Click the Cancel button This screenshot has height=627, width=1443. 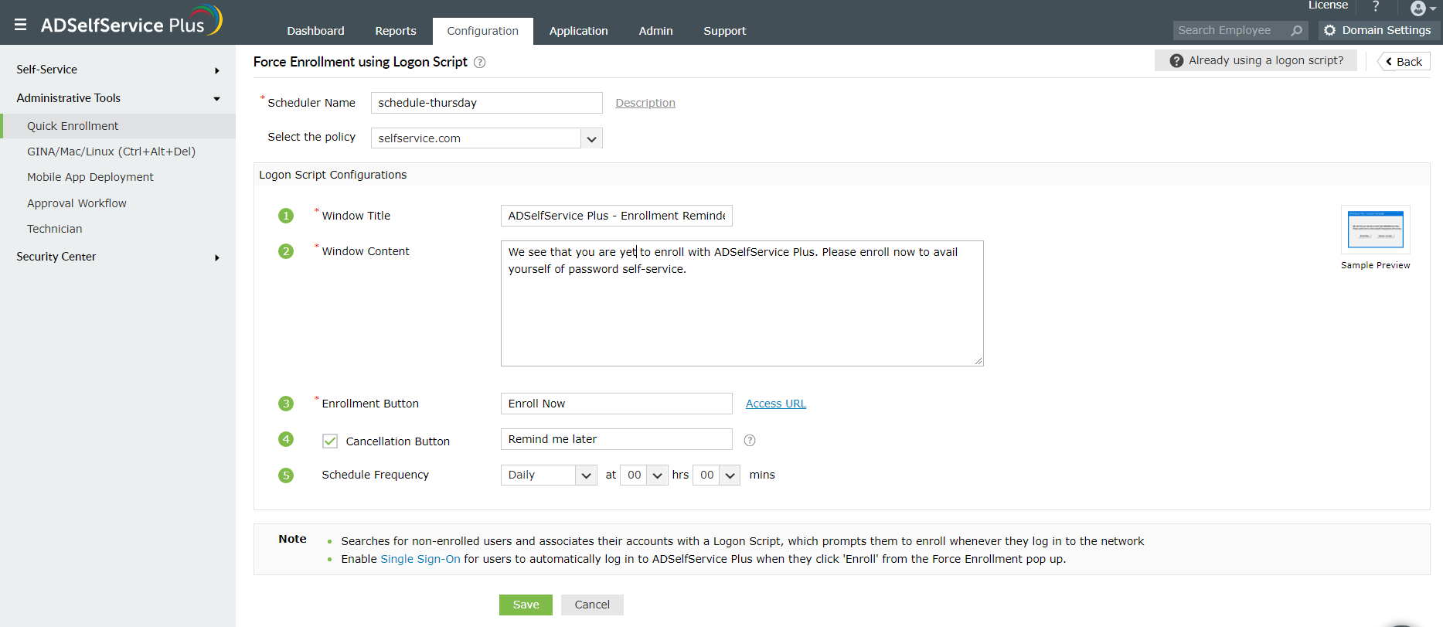pos(592,605)
